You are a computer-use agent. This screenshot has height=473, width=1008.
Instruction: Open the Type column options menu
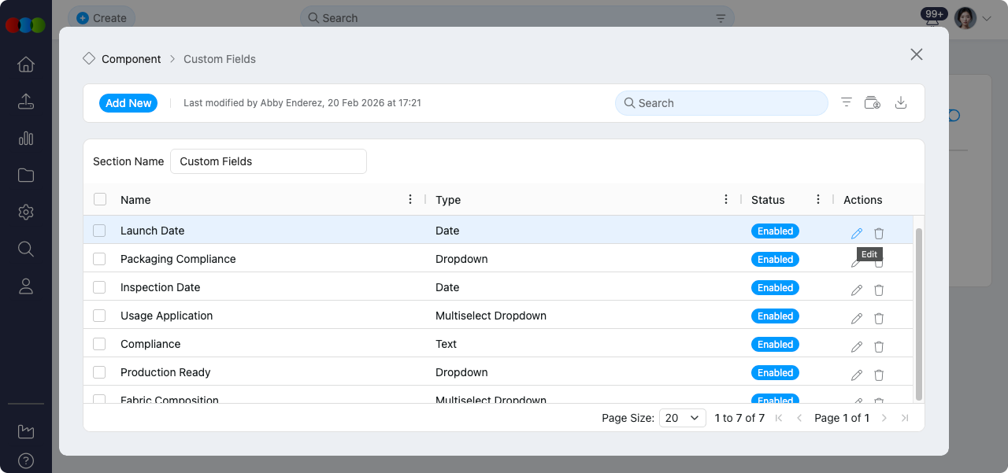726,199
